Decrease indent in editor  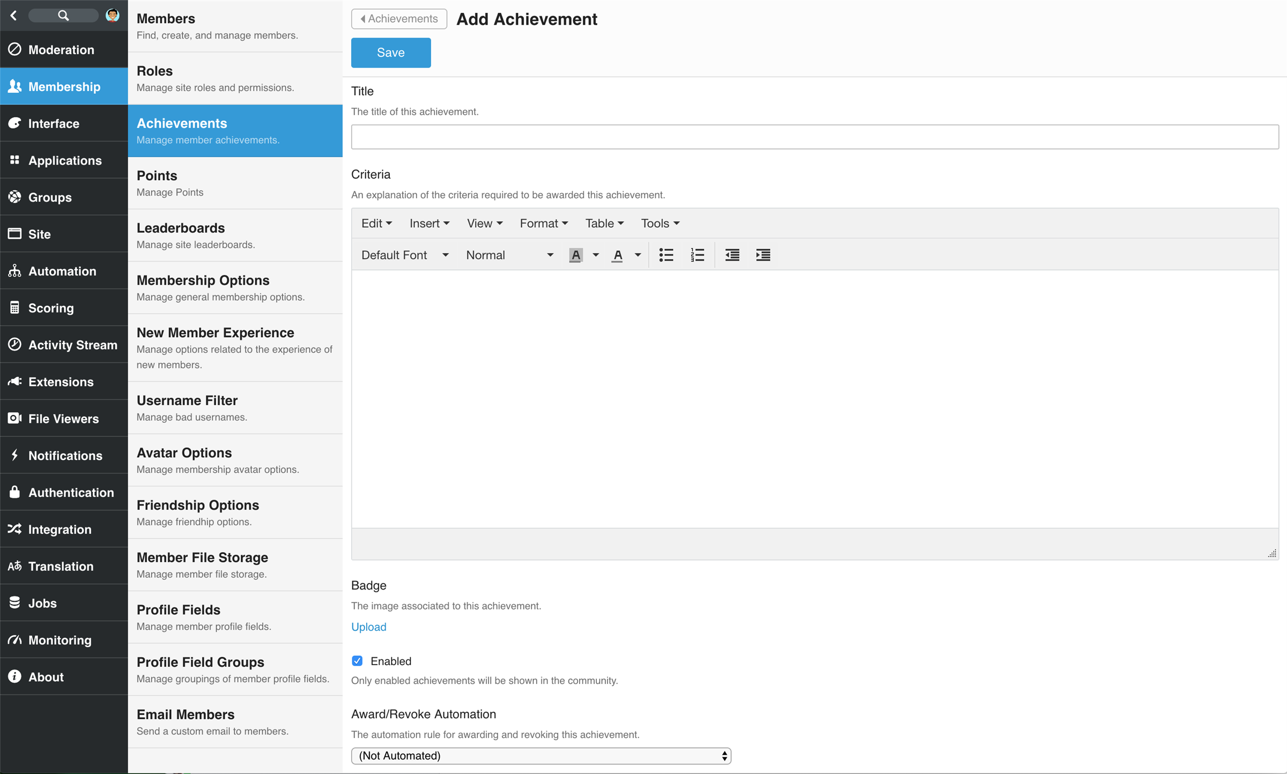click(732, 255)
